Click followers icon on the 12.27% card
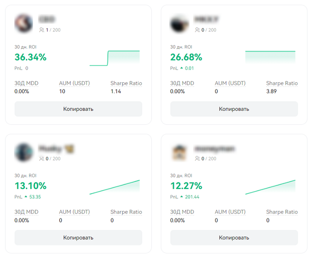The image size is (313, 258). [197, 159]
